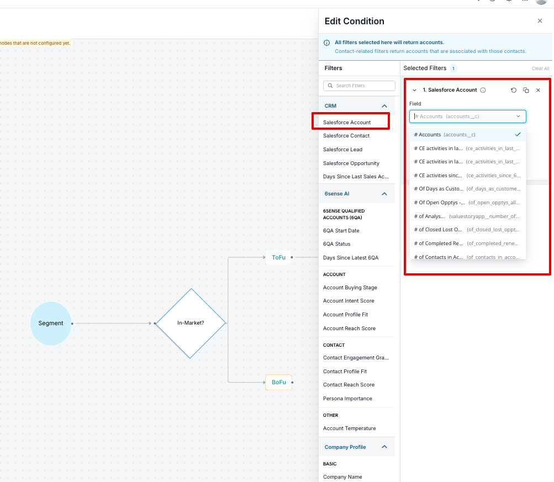Click the info icon beside the accounts notice

click(327, 43)
